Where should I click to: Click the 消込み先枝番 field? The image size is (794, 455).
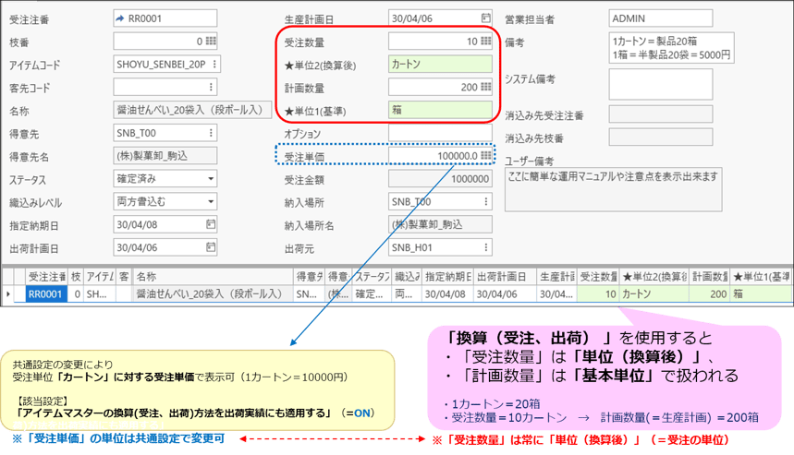(x=660, y=137)
